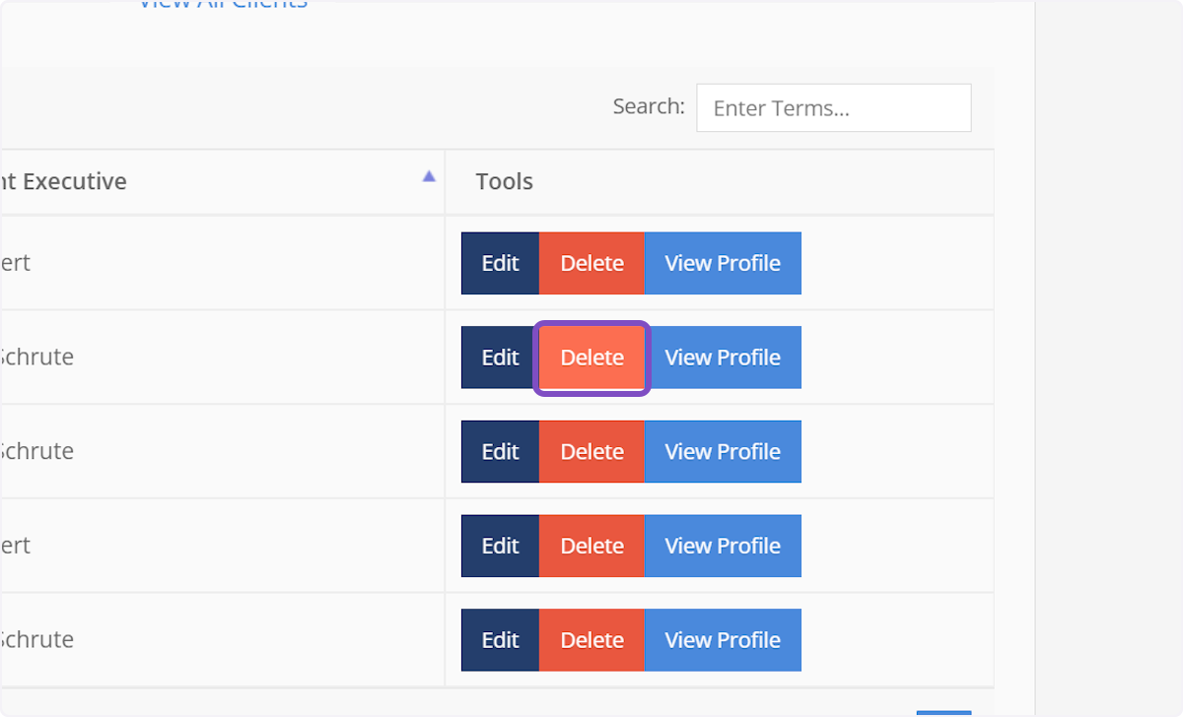Click the Search terms input field
The image size is (1183, 717).
[833, 108]
